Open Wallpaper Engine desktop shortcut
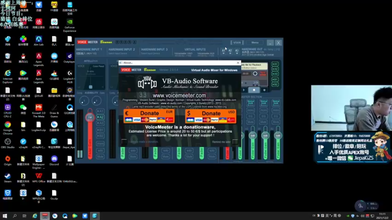 click(39, 162)
